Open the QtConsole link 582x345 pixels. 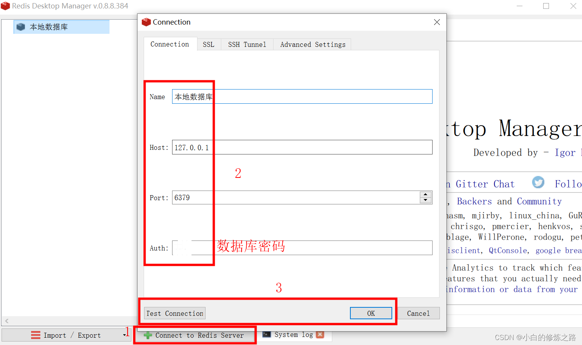click(508, 250)
